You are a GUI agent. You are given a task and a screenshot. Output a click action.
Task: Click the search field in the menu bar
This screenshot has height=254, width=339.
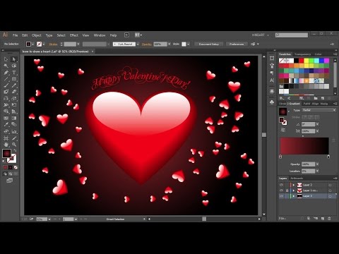[x=292, y=35]
